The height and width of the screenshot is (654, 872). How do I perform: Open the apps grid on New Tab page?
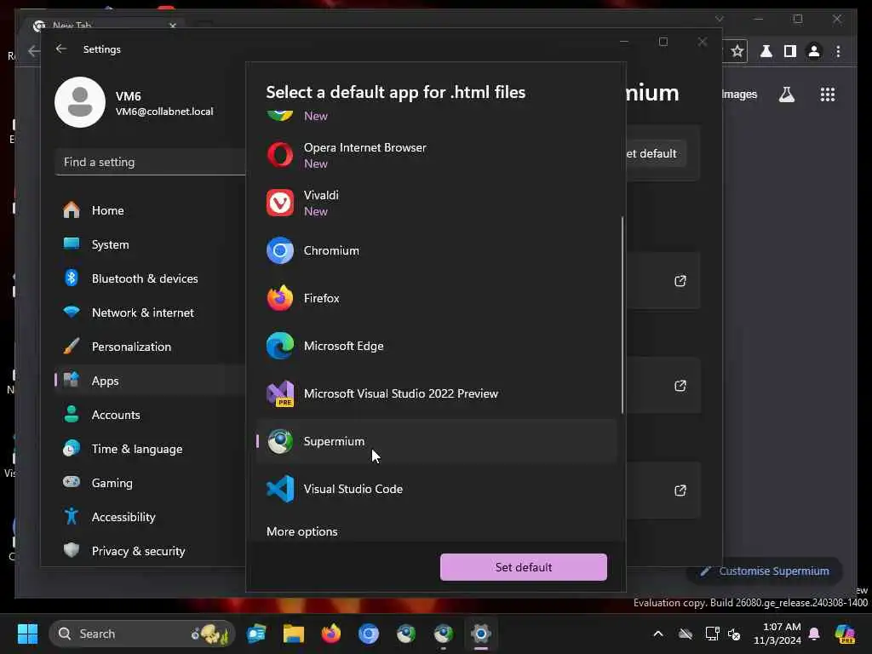coord(828,95)
